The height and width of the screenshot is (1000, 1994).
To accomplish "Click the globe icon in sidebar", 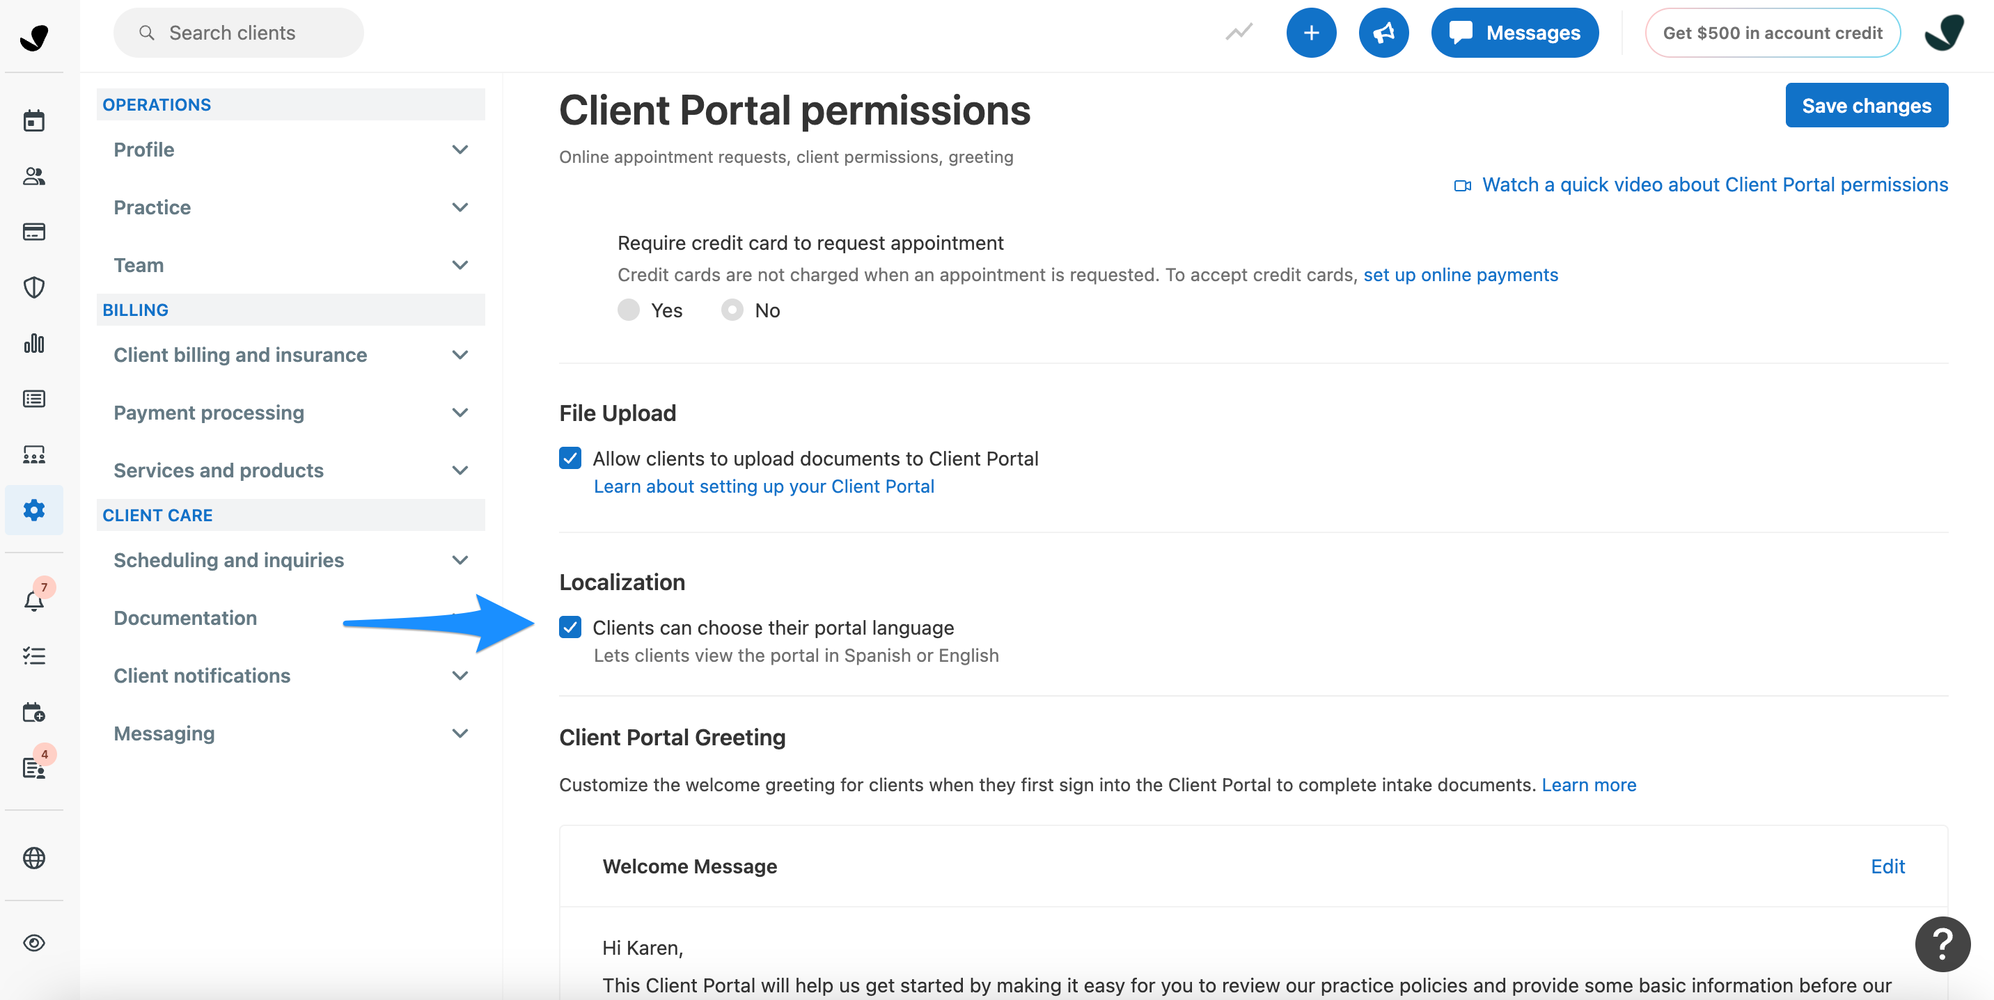I will pyautogui.click(x=33, y=857).
